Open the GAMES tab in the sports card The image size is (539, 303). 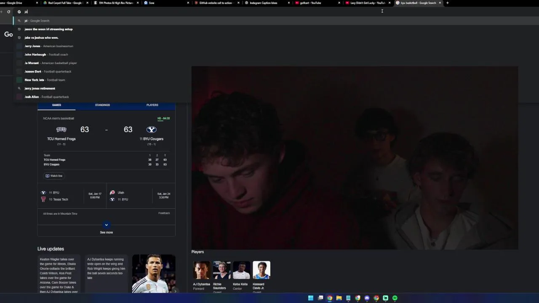(x=56, y=105)
